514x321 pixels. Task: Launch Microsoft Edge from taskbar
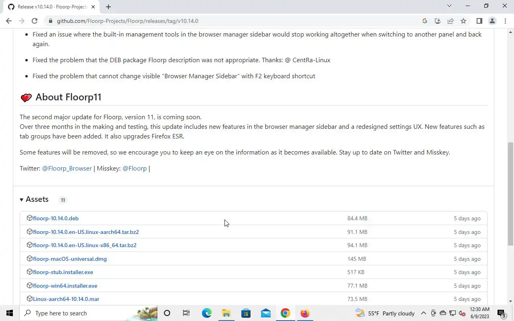pyautogui.click(x=206, y=313)
